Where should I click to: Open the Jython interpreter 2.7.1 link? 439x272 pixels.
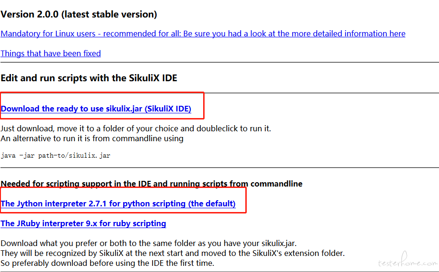click(118, 204)
